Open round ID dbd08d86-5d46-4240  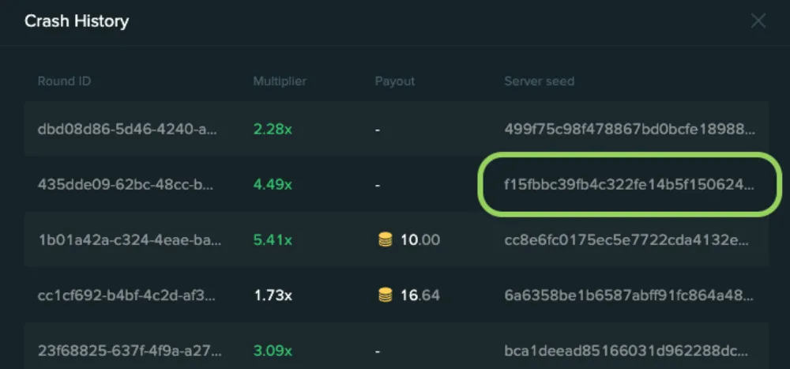[x=127, y=130]
